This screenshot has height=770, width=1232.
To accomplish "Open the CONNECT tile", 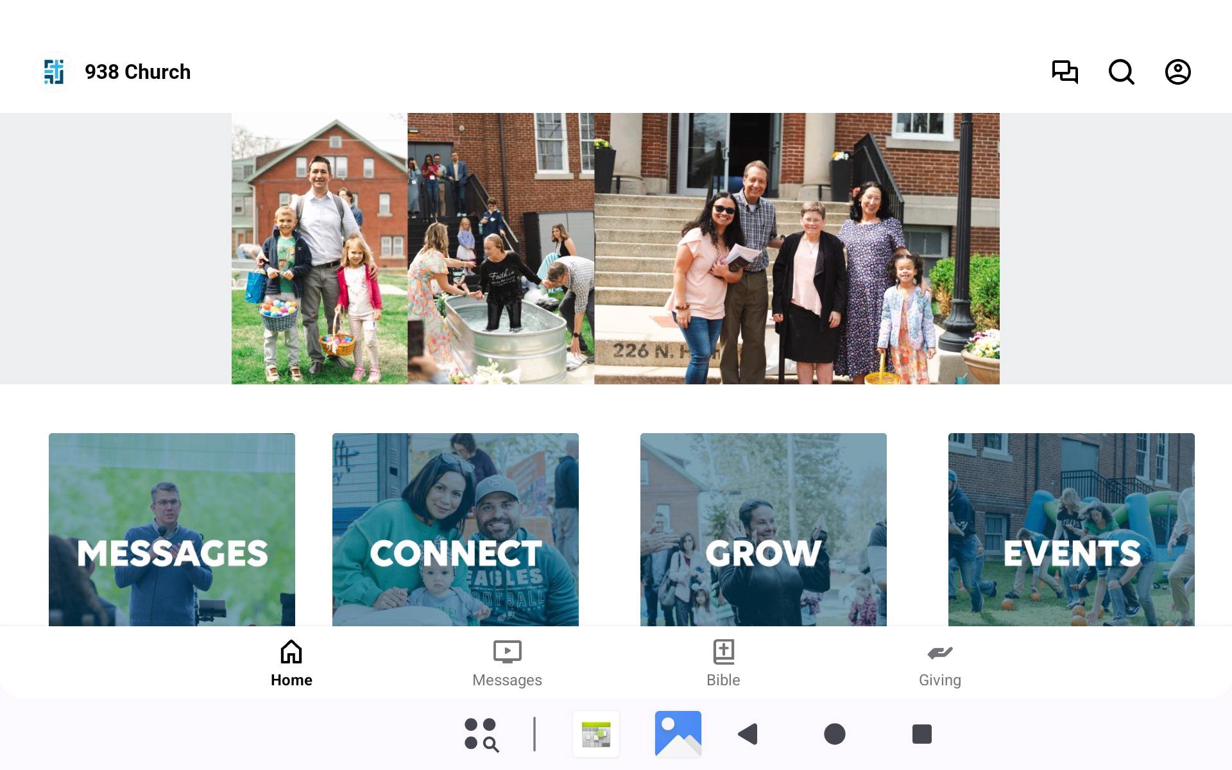I will pos(456,529).
